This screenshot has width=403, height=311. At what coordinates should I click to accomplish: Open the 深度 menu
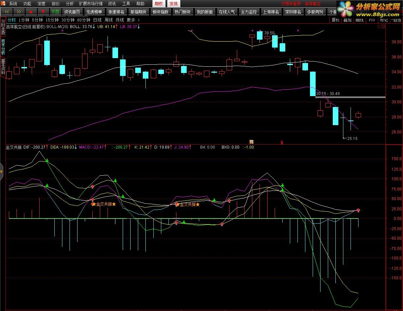pyautogui.click(x=42, y=4)
